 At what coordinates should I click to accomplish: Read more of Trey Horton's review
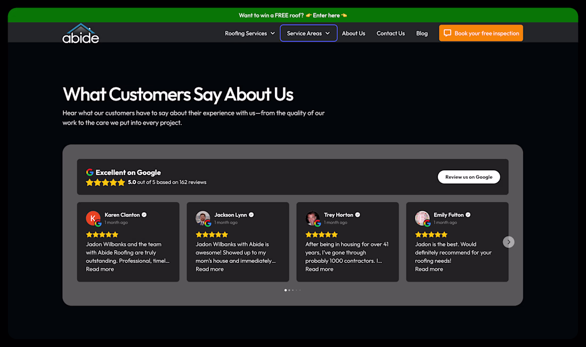coord(319,269)
